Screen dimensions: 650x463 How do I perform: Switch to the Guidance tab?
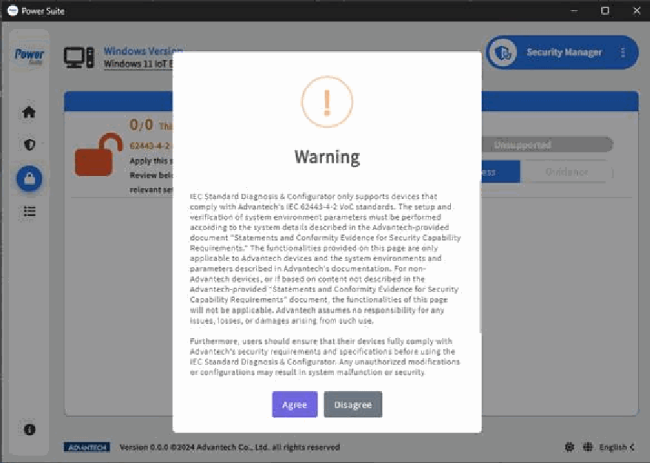(x=566, y=172)
